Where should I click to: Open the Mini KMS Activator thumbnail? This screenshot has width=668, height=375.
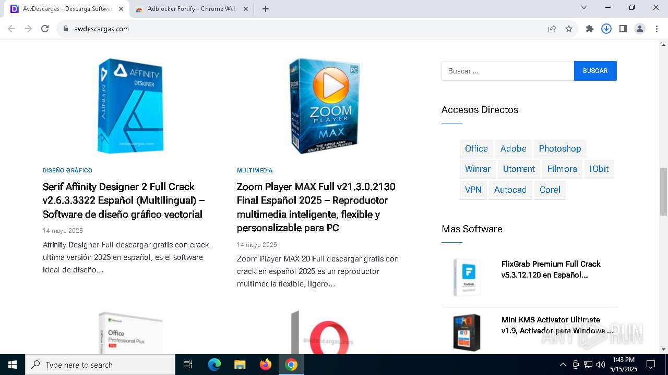pos(467,332)
